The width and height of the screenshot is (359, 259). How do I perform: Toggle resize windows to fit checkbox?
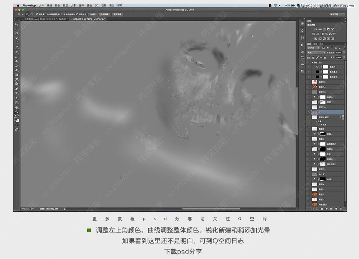click(x=37, y=14)
